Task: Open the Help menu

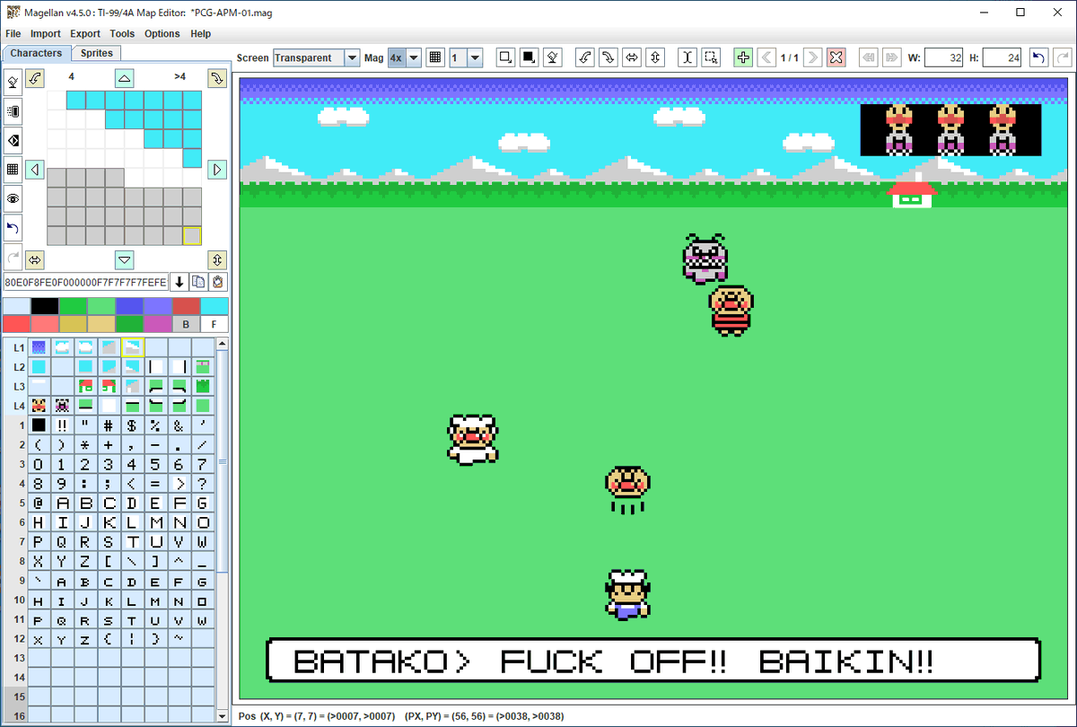Action: [x=201, y=33]
